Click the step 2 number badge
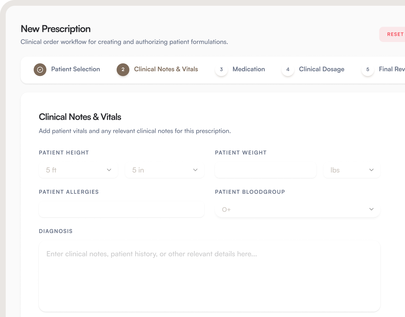Screen dimensions: 405x317 coord(123,70)
